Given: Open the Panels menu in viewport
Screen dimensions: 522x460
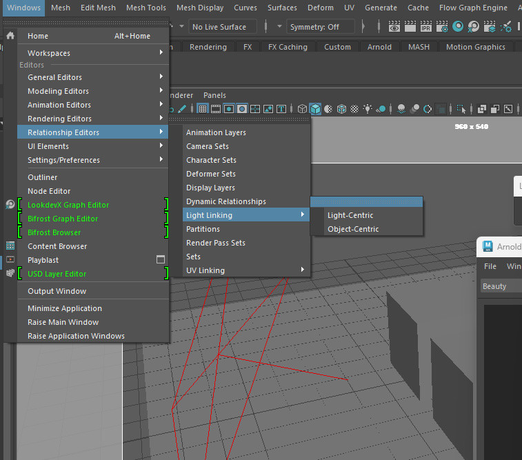Looking at the screenshot, I should [214, 95].
